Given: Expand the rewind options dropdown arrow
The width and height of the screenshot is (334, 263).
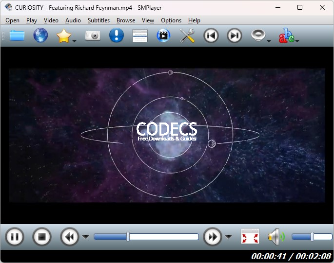Looking at the screenshot, I should click(x=86, y=236).
